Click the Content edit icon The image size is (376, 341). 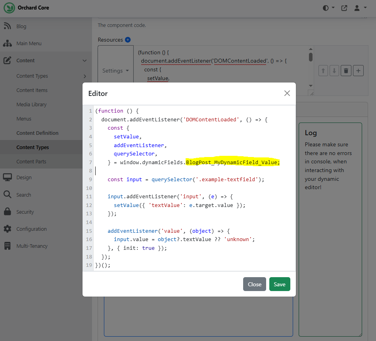pyautogui.click(x=8, y=60)
